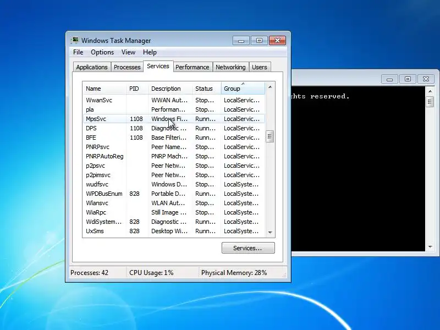Click the Base Filteri... description cell
This screenshot has height=330, width=440.
pyautogui.click(x=169, y=137)
